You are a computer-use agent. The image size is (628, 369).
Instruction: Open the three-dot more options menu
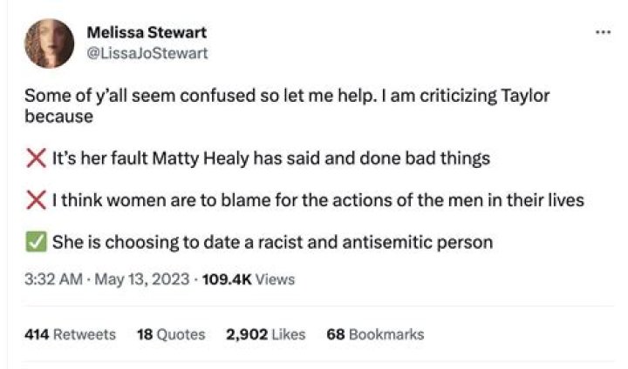[x=602, y=32]
